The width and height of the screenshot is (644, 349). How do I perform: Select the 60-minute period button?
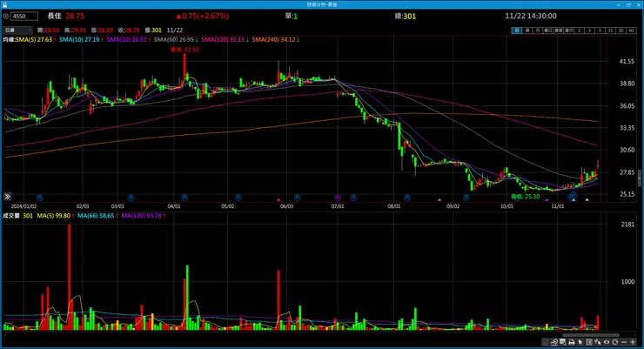(x=631, y=30)
